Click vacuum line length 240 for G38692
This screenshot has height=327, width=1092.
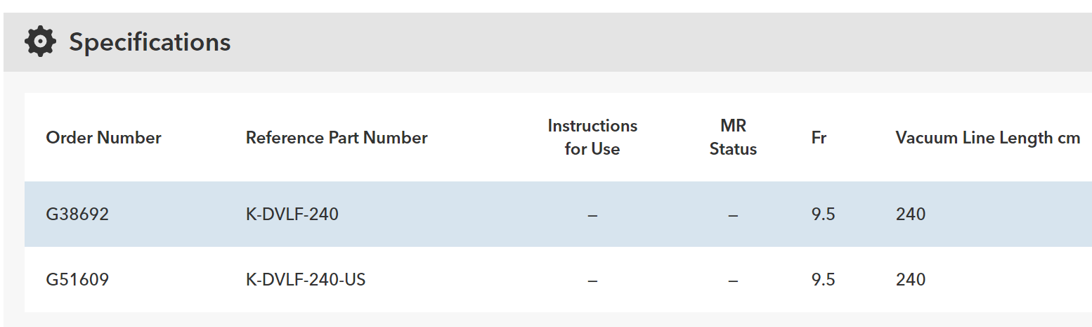[911, 214]
